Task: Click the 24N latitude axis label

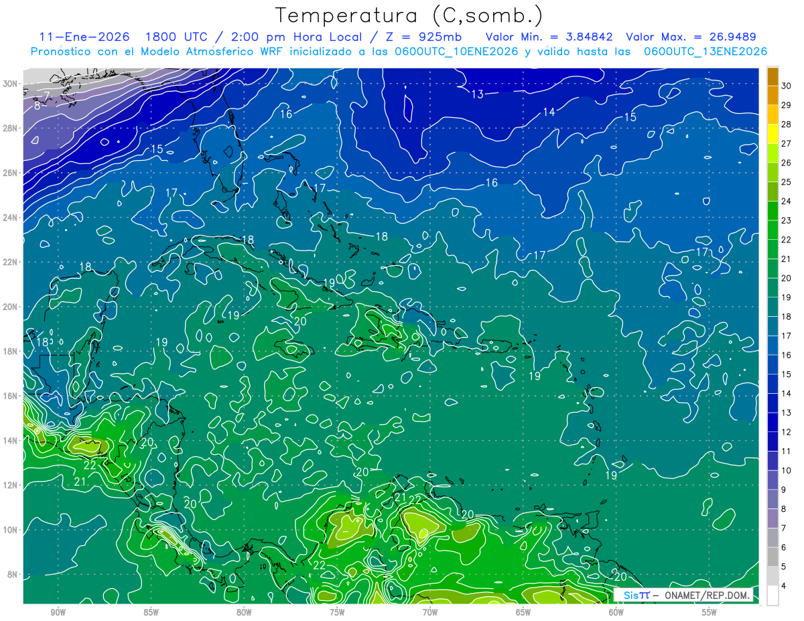Action: [x=11, y=217]
